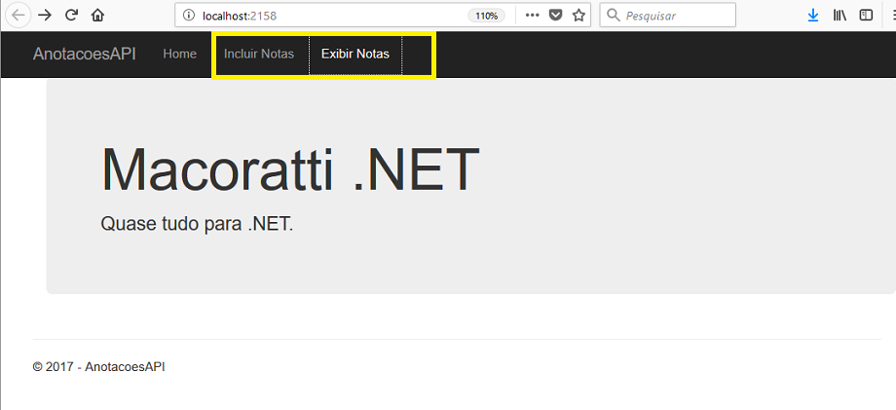Image resolution: width=896 pixels, height=410 pixels.
Task: Go to the Home nav item
Action: 179,54
